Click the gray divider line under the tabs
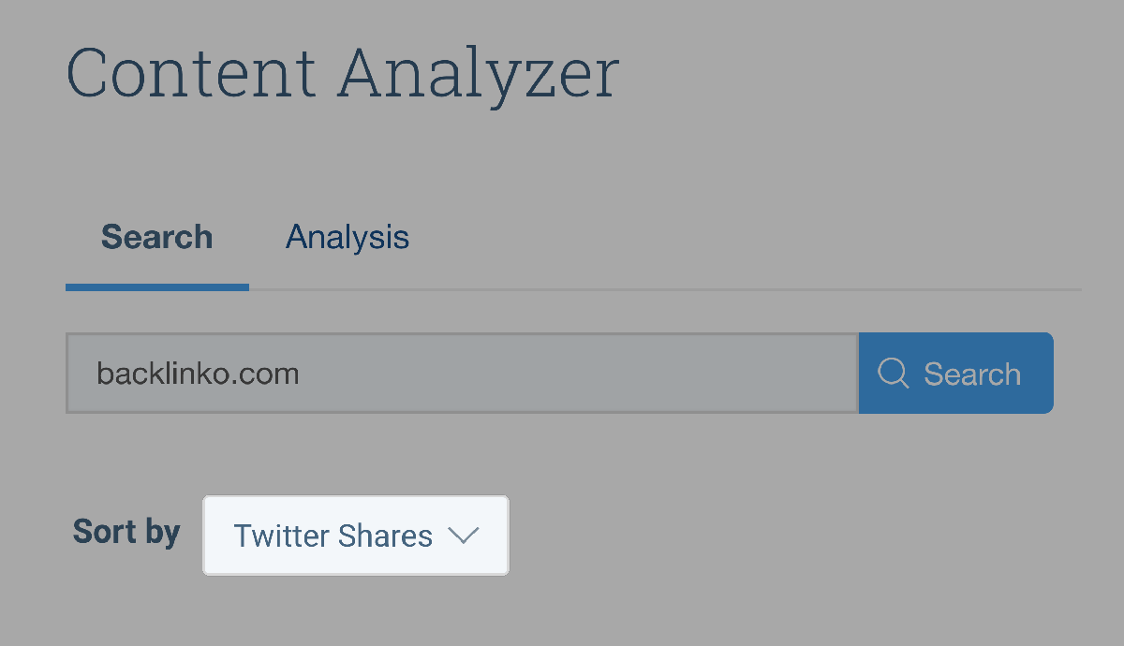1124x646 pixels. [x=665, y=290]
